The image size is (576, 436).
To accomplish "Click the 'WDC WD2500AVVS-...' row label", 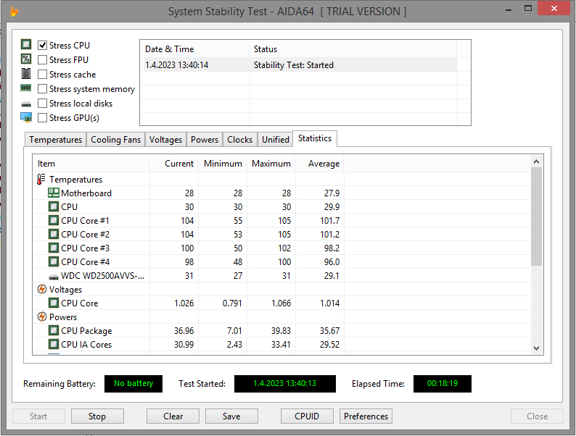I will click(102, 276).
